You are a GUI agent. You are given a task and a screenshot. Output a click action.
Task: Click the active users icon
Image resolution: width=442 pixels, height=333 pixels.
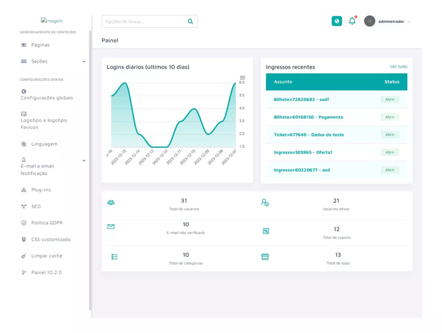[x=265, y=203]
